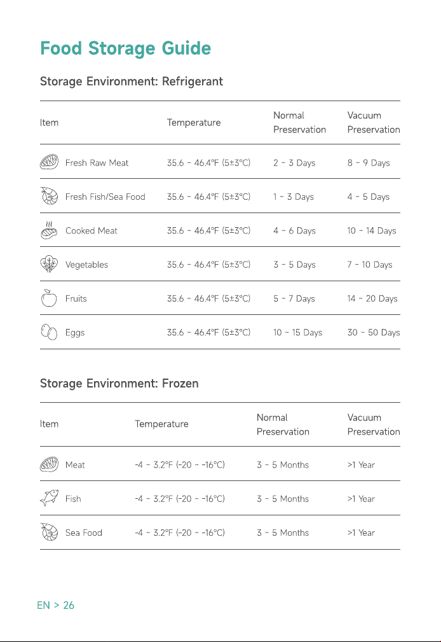Click the shrimp icon beside Fresh Fish/Sea Food

[x=49, y=196]
